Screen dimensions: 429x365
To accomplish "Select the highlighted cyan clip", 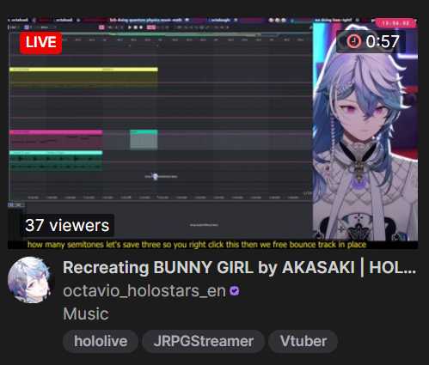I will click(144, 139).
